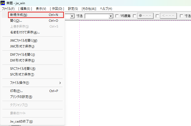Toggle checkbox beside the <--- button
Screen dimensions: 191x126
157,16
